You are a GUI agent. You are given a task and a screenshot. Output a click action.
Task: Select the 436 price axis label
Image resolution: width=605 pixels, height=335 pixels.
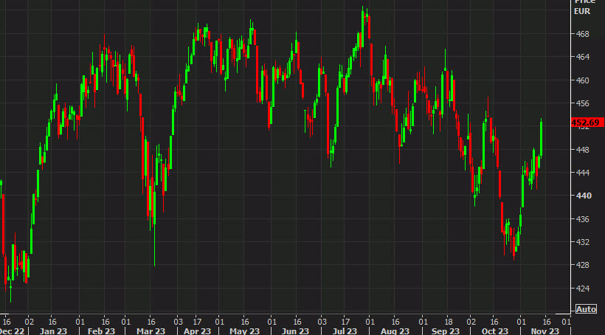click(x=581, y=219)
